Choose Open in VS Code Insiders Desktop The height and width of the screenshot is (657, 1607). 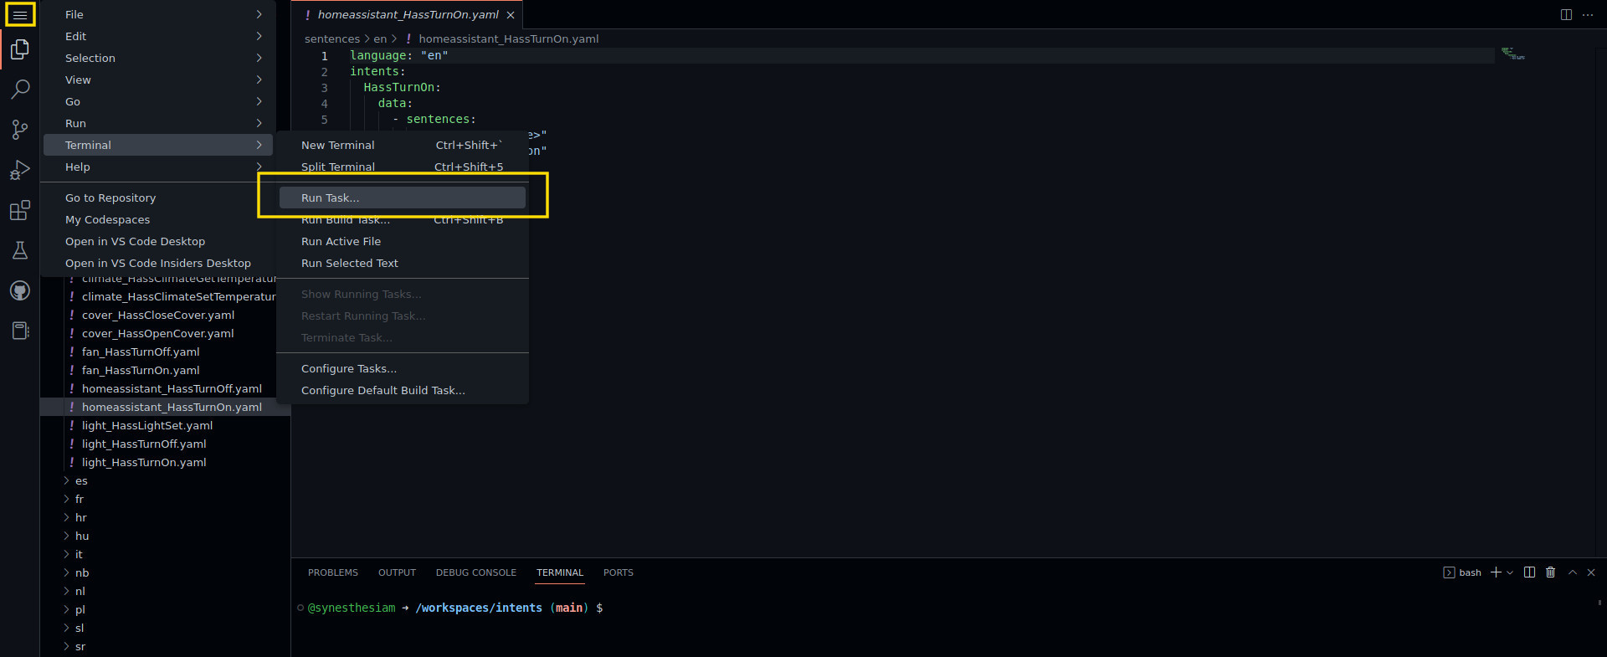[x=158, y=263]
